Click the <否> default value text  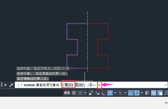91,85
